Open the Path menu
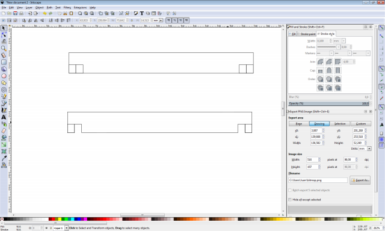385x231 pixels. (49, 8)
